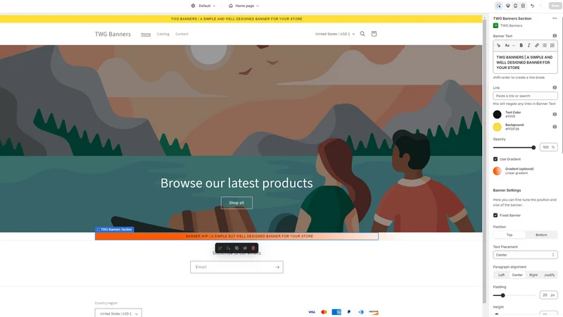The height and width of the screenshot is (317, 563).
Task: Open the black Text Color swatch
Action: (497, 114)
